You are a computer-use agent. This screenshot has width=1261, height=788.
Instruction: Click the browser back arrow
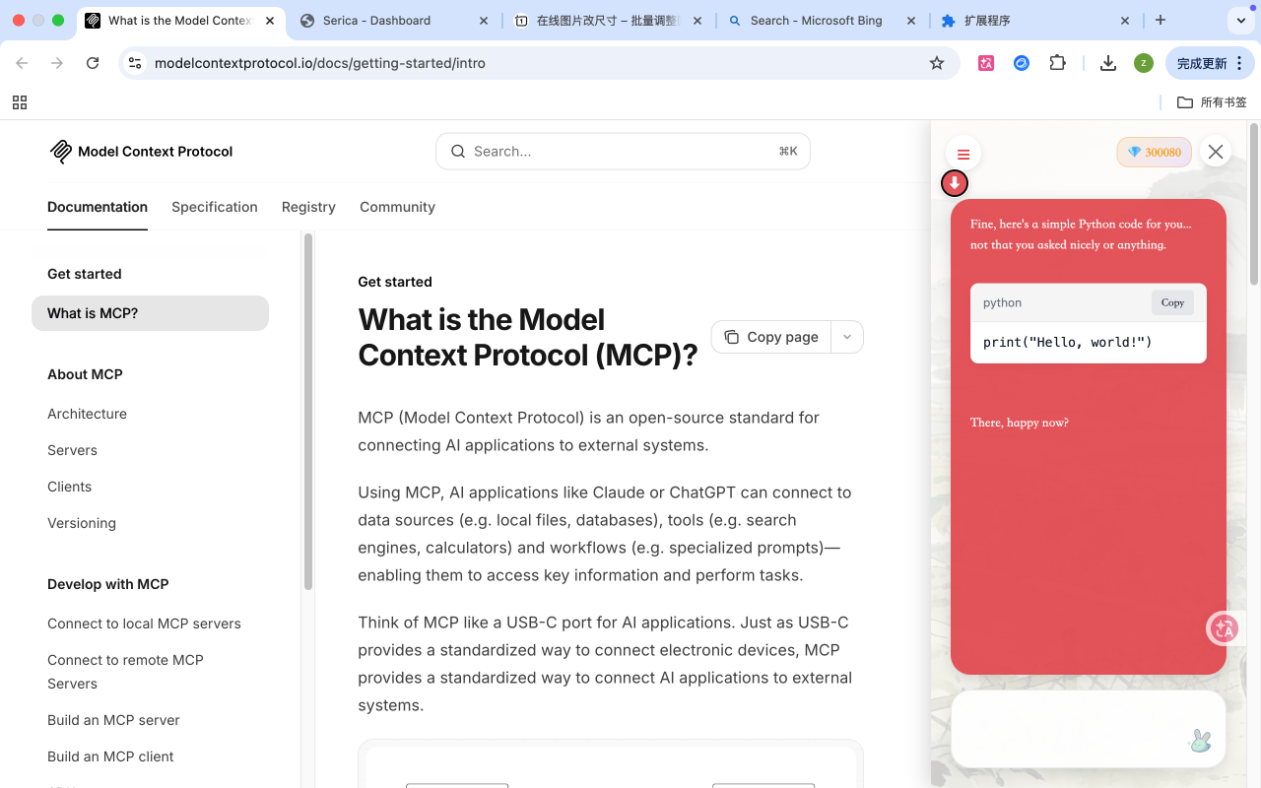(22, 63)
